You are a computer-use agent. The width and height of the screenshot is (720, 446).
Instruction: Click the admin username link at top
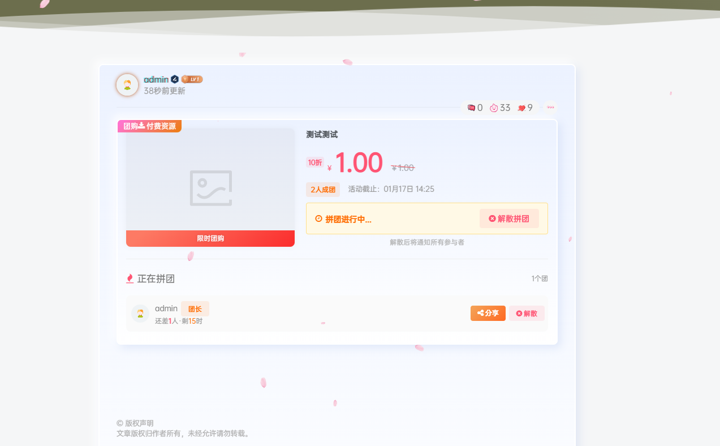click(x=156, y=79)
